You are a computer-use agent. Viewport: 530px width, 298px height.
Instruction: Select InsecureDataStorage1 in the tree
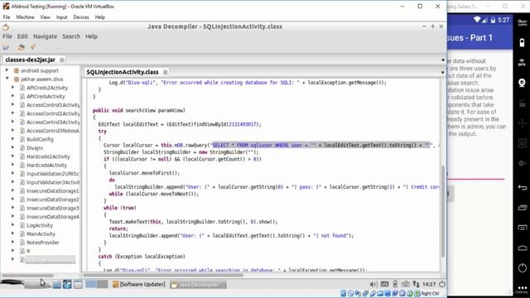click(x=53, y=191)
